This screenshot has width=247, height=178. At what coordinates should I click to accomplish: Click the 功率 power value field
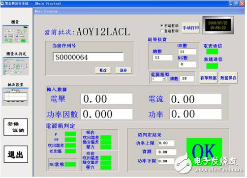(195, 114)
